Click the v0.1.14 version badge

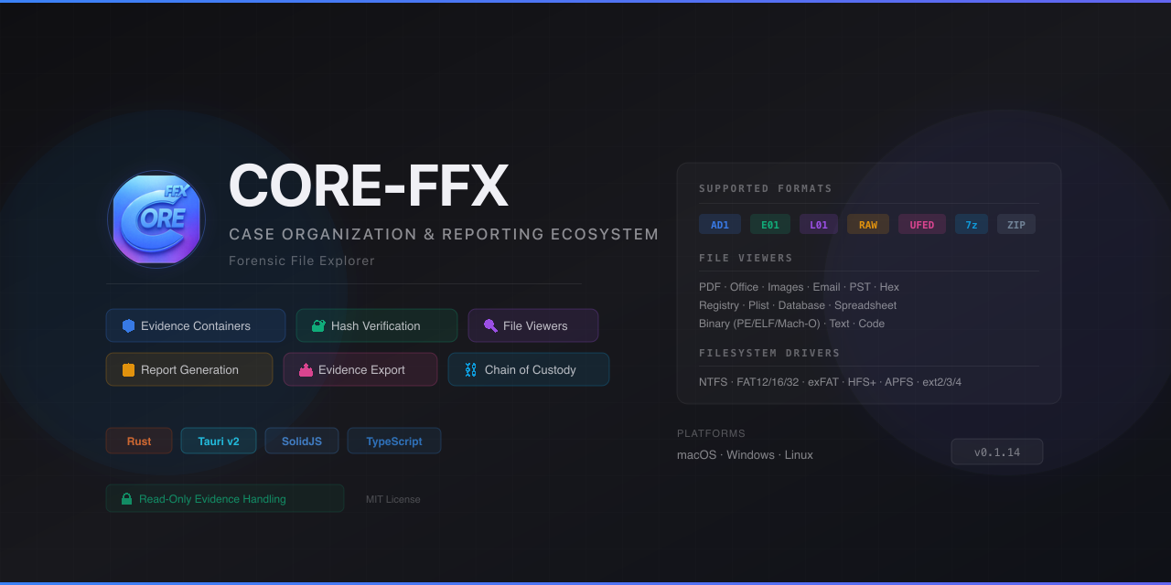pos(997,452)
